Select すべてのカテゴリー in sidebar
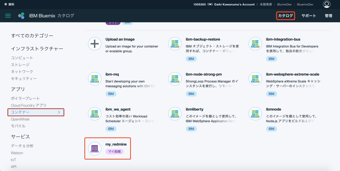 point(32,35)
